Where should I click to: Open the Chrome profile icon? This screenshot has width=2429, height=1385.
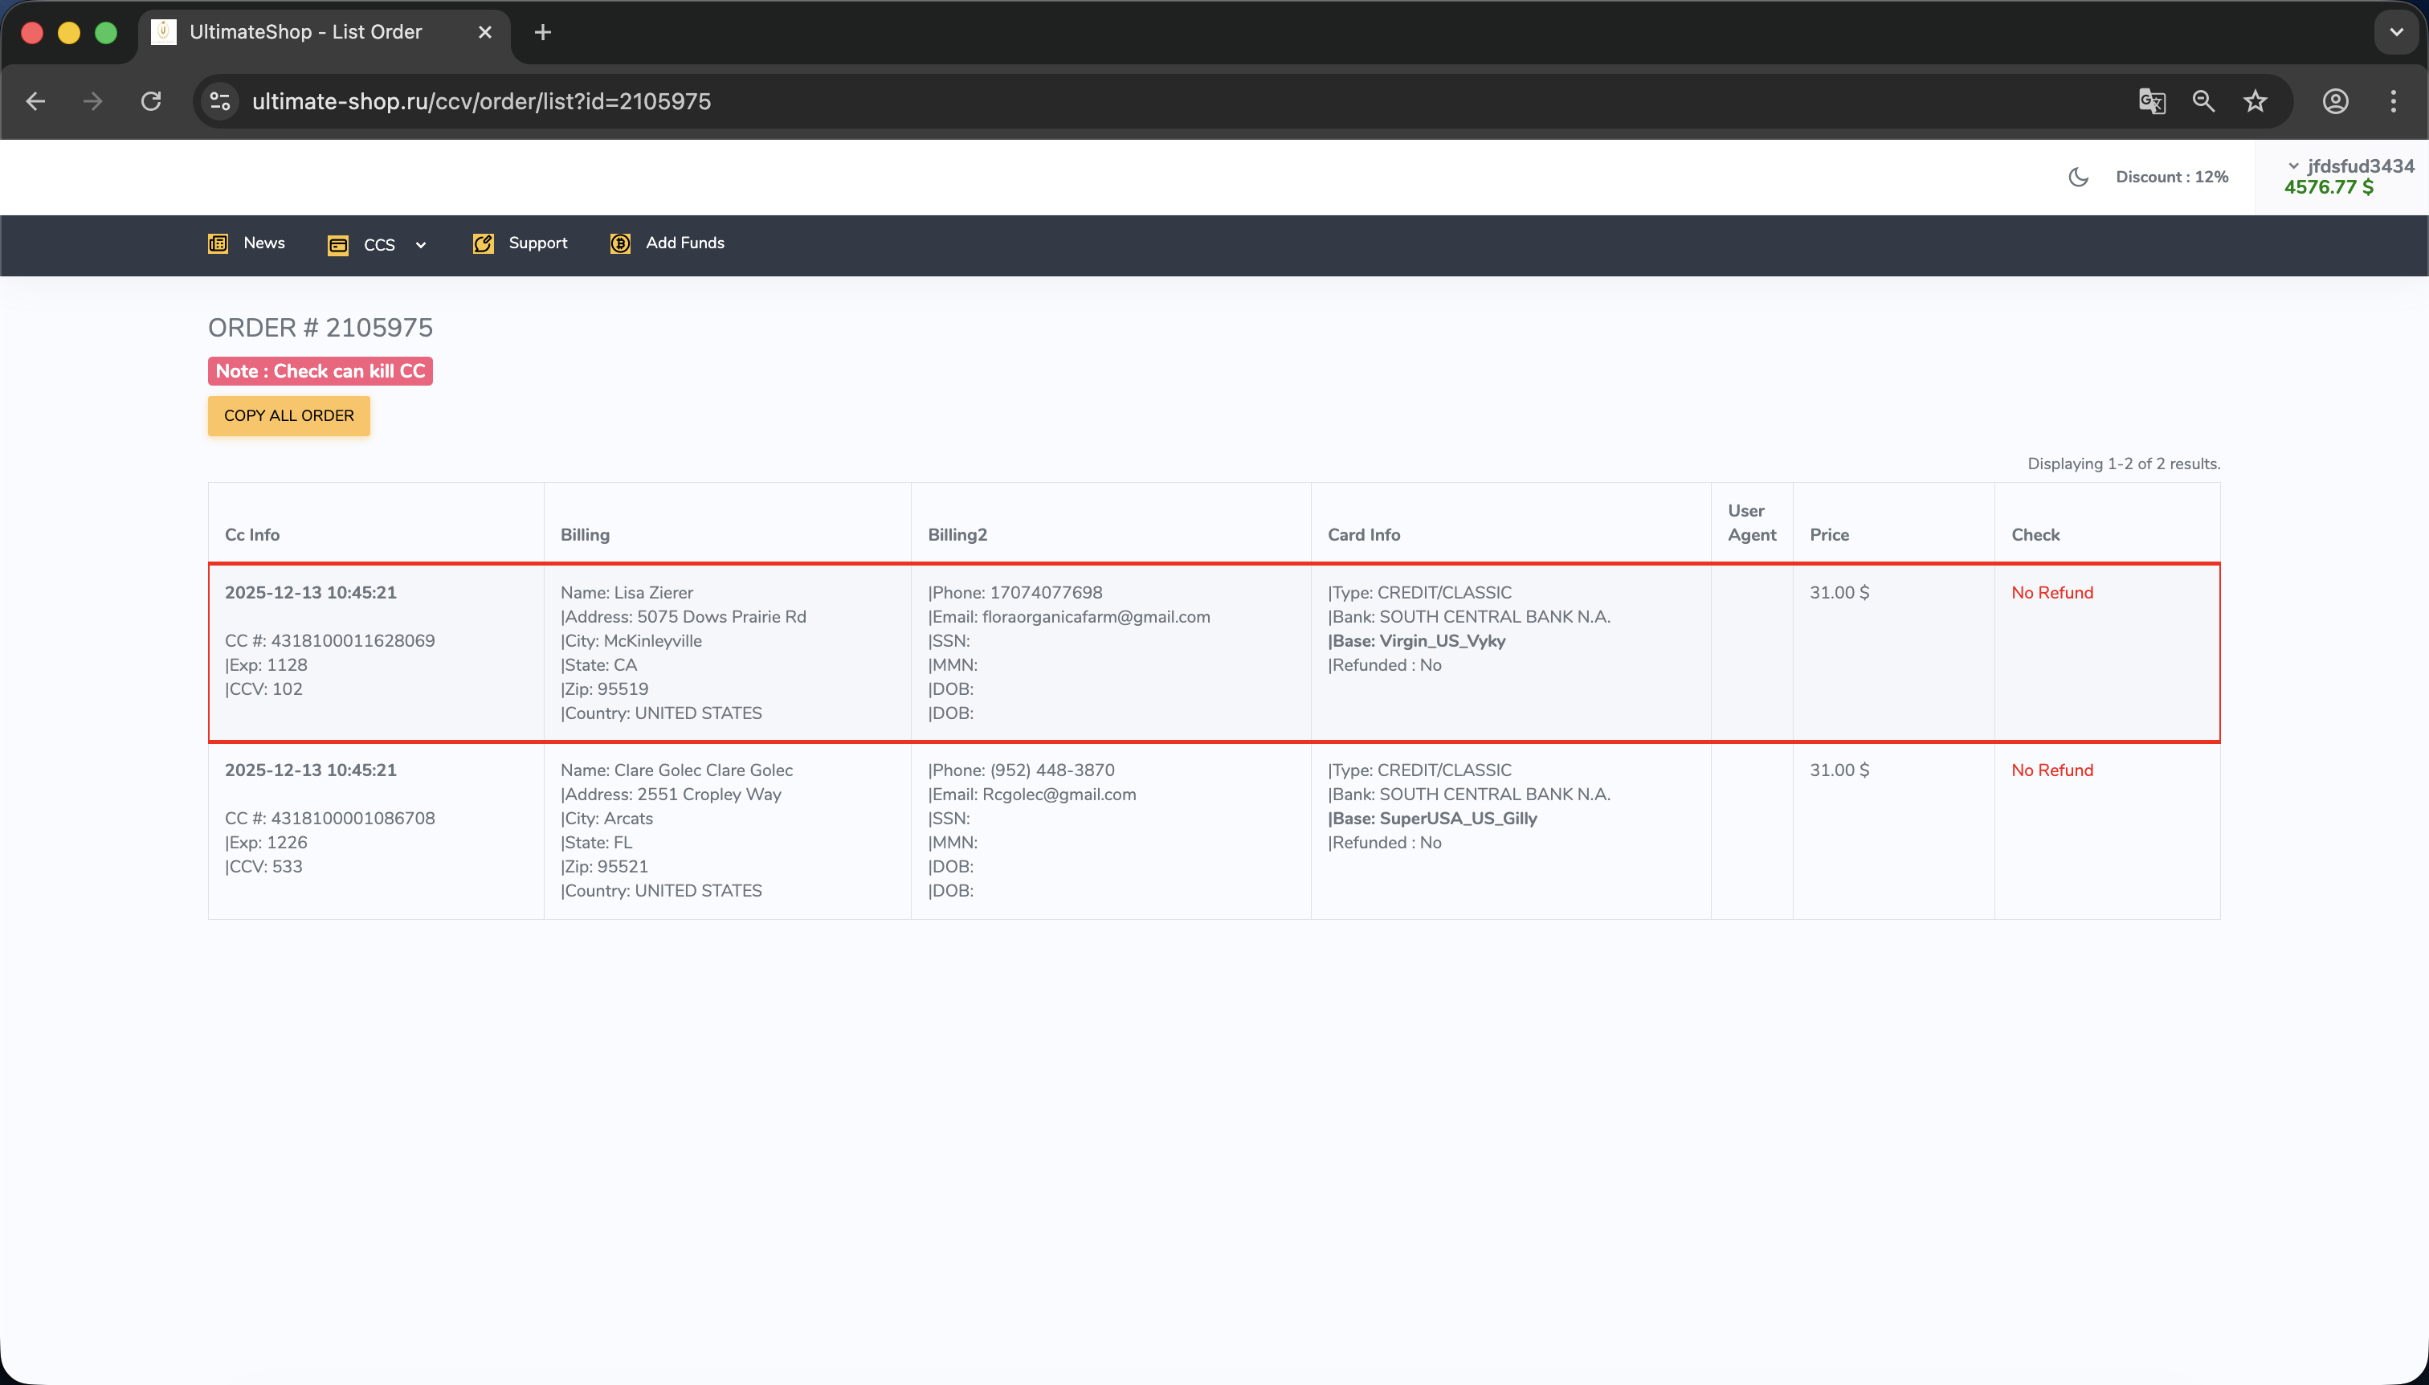pyautogui.click(x=2336, y=101)
